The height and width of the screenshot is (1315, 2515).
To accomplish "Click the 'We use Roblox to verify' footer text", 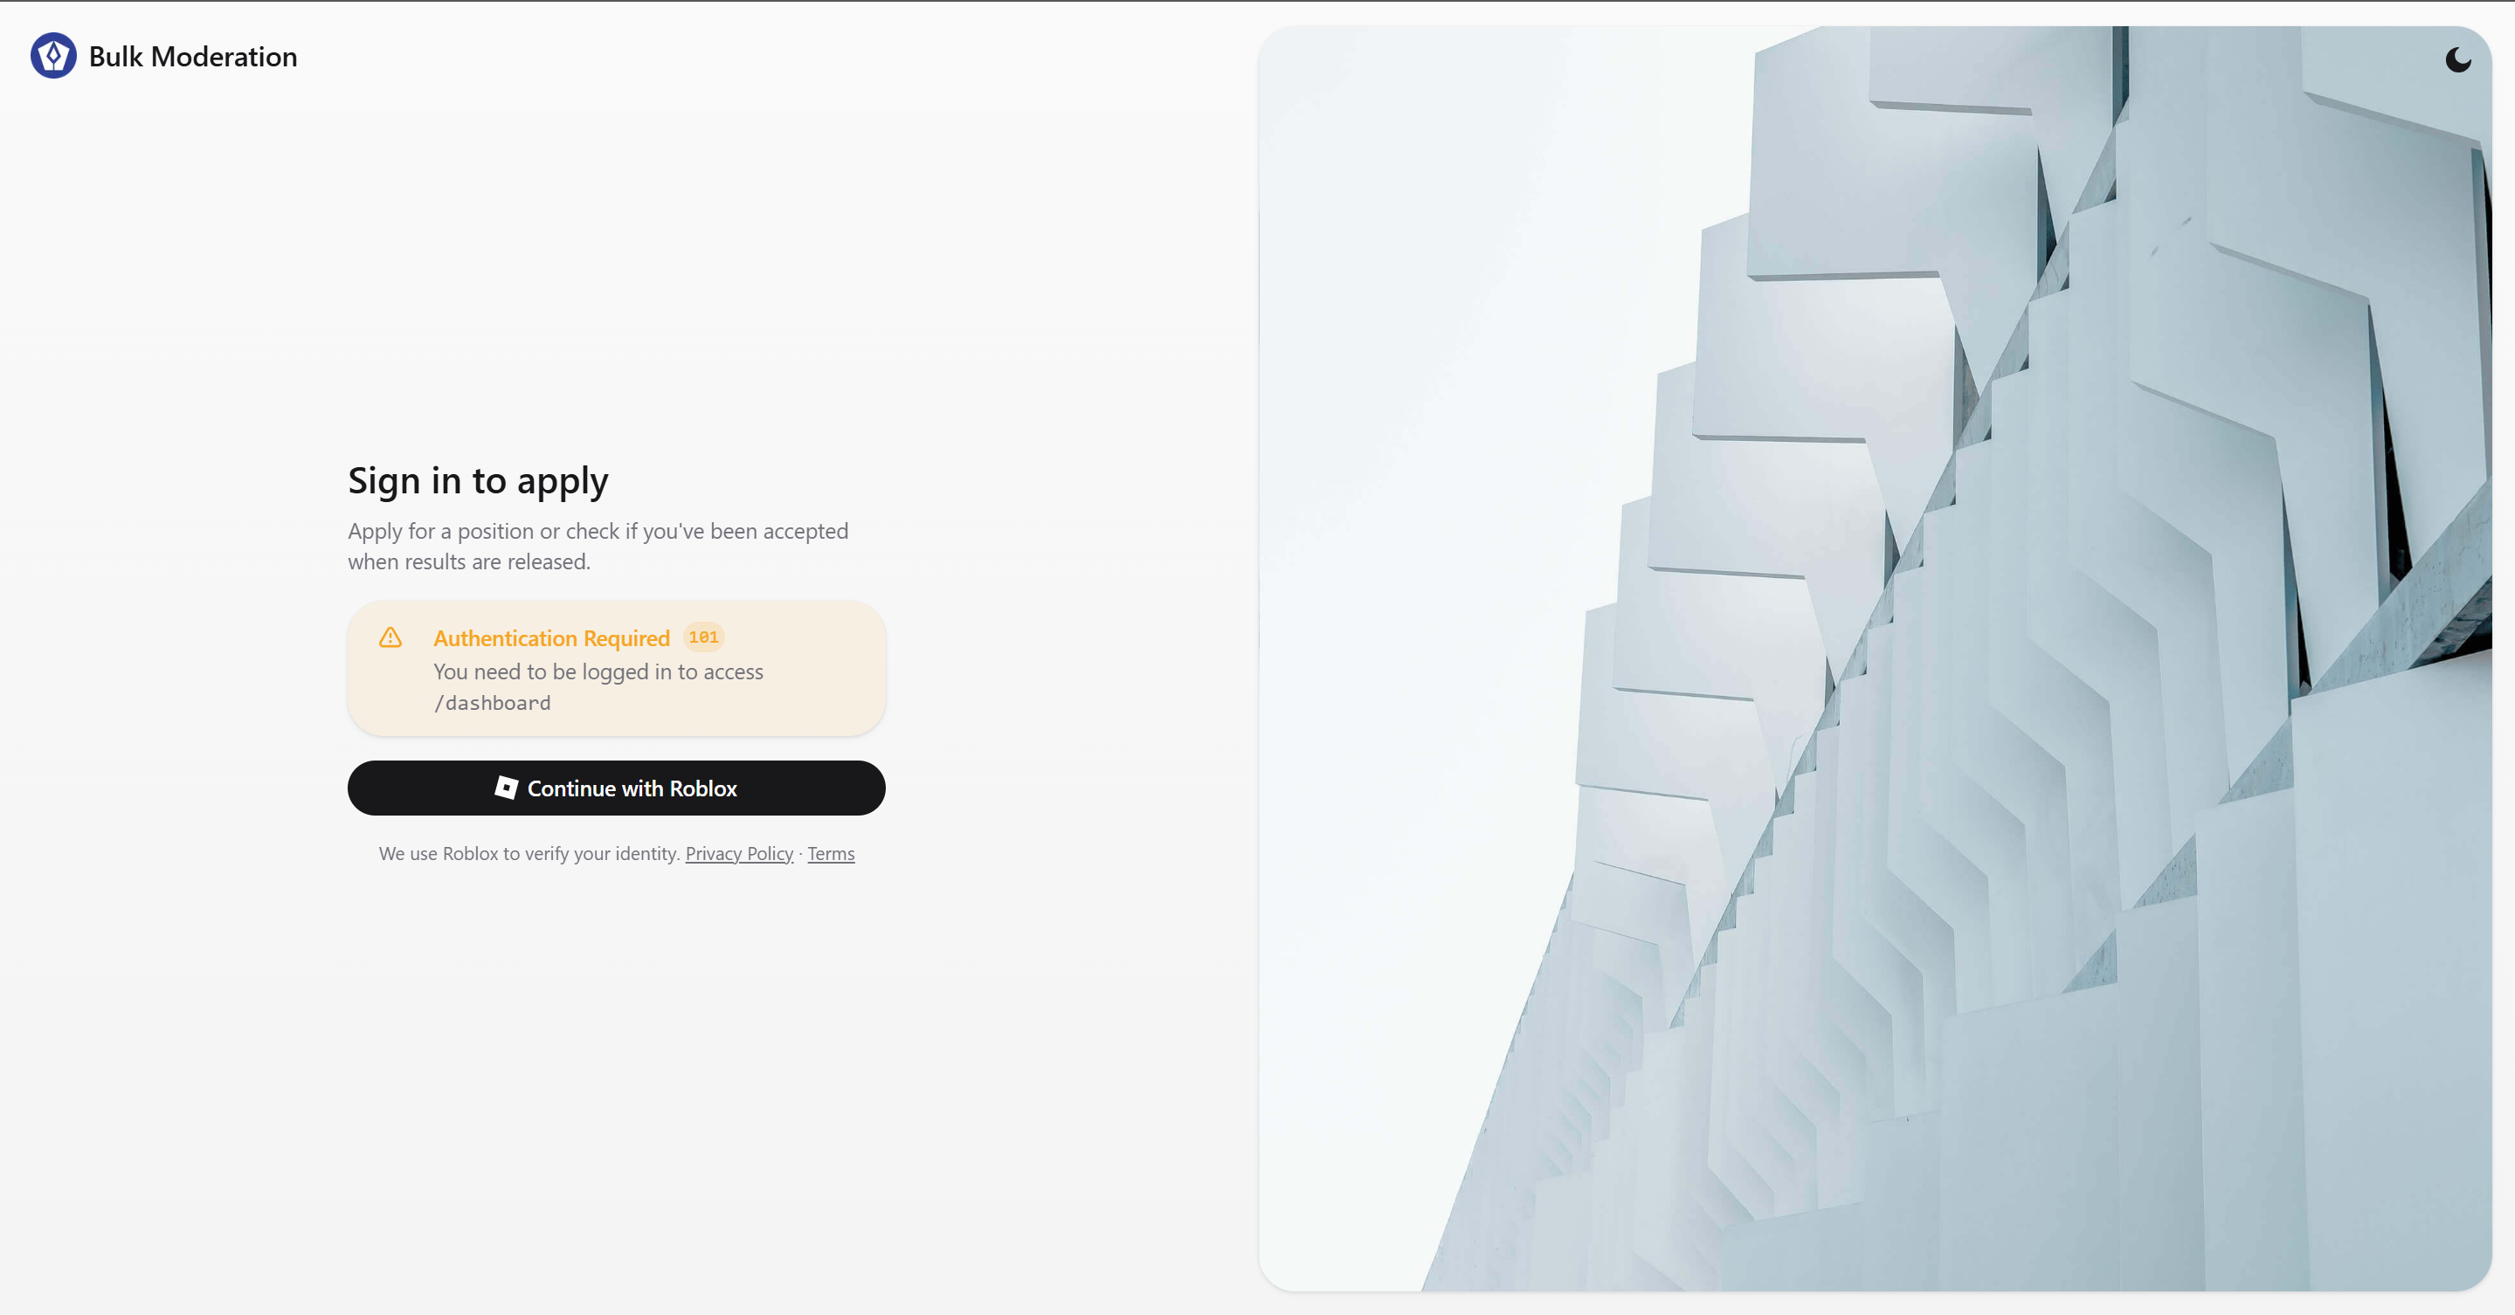I will [x=529, y=854].
